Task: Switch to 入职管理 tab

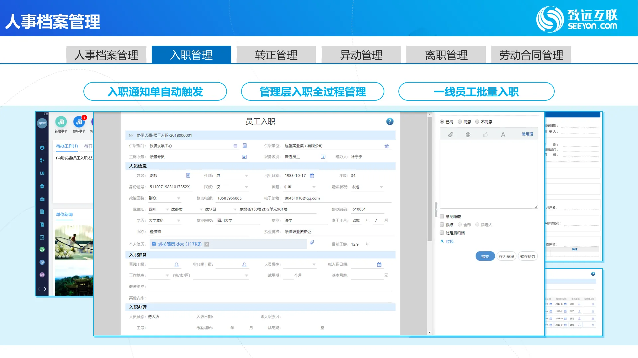Action: point(191,55)
